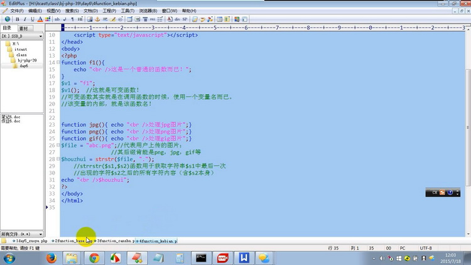Open Windows Start button
Screen dimensions: 471x265
[x=9, y=258]
